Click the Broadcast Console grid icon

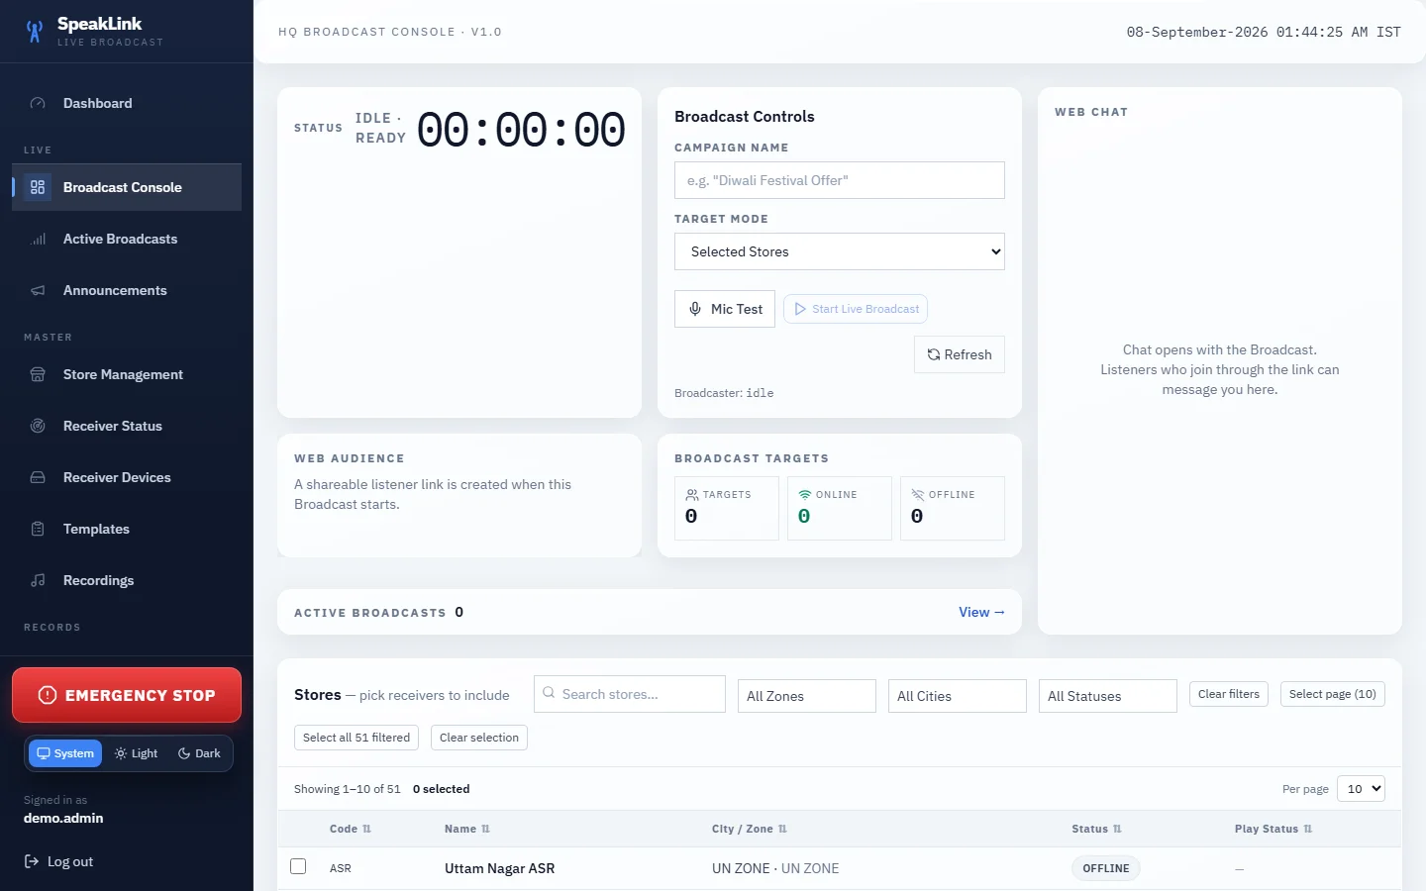(x=38, y=187)
